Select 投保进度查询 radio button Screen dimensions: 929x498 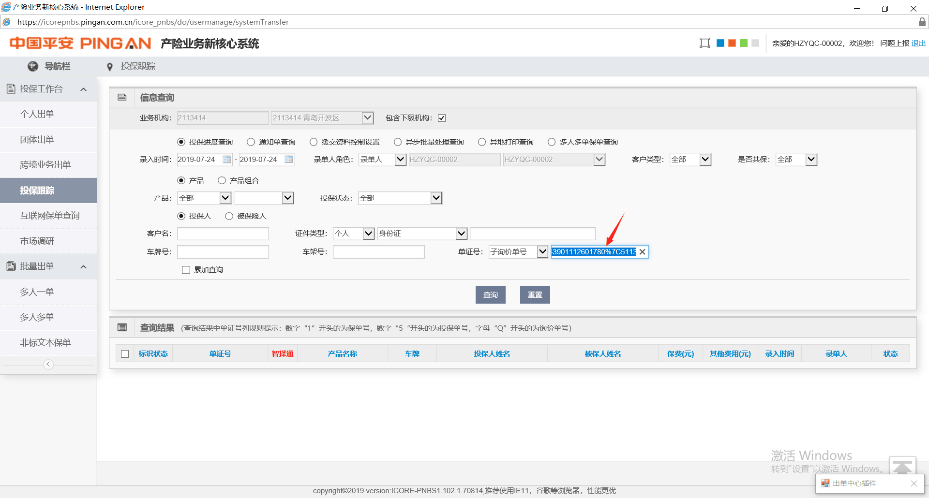[x=181, y=142]
